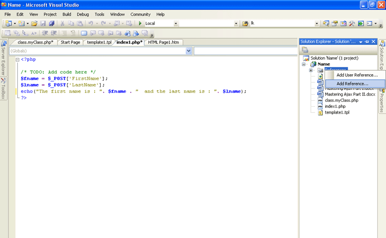Collapse the 'Name' project node
Viewport: 386px width, 238px height.
point(304,64)
